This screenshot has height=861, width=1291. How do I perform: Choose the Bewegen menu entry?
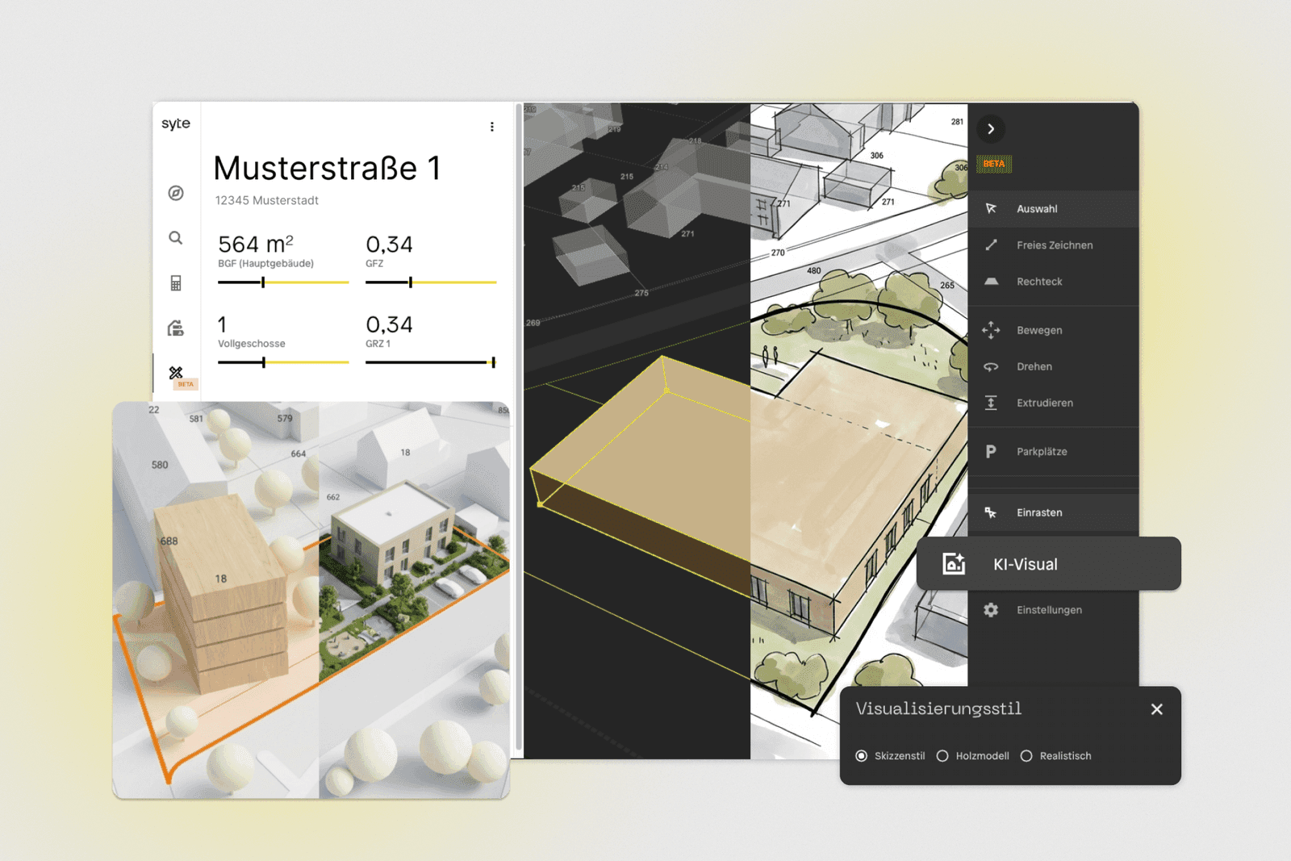coord(1039,330)
